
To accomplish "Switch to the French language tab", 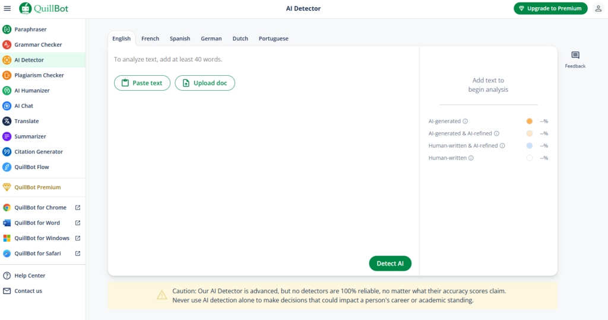I will (150, 39).
